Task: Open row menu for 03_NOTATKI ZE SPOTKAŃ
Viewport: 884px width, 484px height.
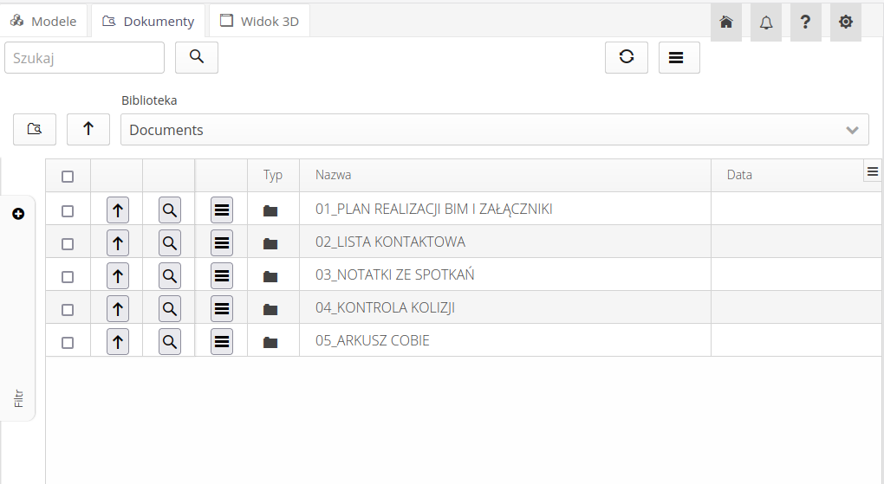Action: coord(222,275)
